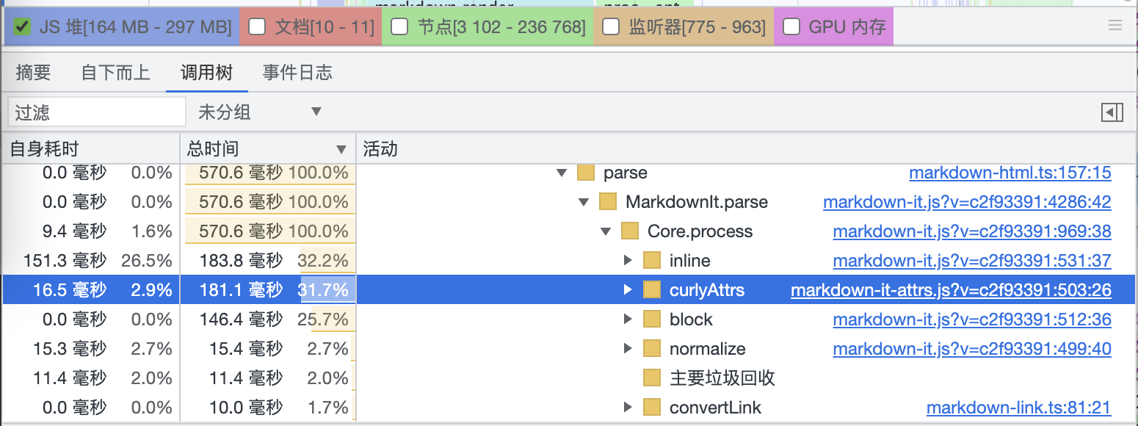Click the sort arrow in 总时间 column
The width and height of the screenshot is (1138, 426).
(341, 150)
